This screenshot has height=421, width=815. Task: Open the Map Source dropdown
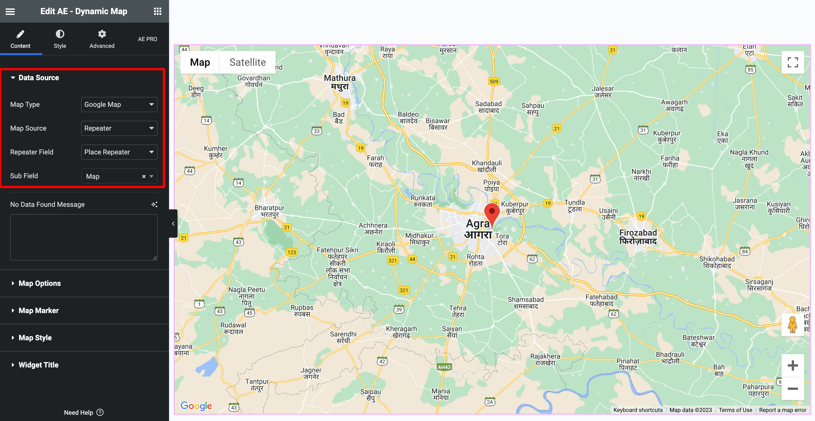[x=119, y=128]
